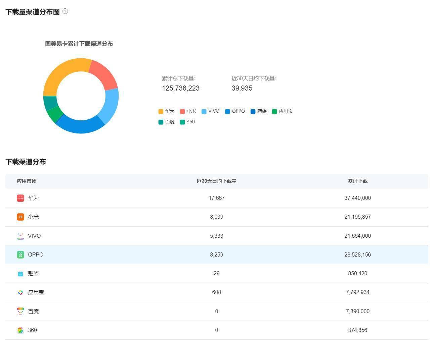Click the OPPO store icon in table

20,255
